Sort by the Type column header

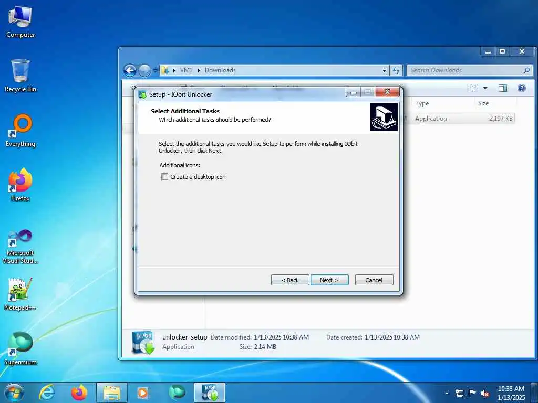(x=422, y=103)
